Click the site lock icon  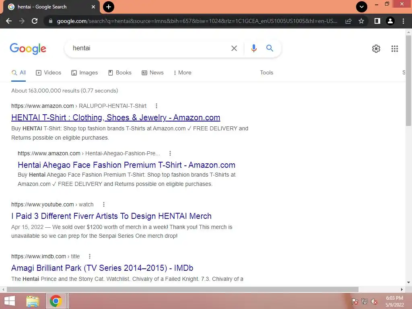point(50,21)
